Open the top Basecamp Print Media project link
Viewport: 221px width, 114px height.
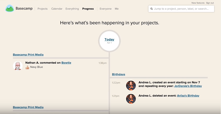tap(28, 55)
